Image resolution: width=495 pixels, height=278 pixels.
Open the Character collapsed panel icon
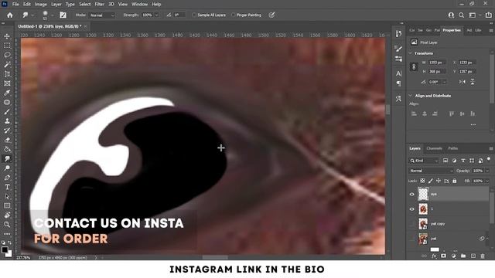[x=399, y=73]
